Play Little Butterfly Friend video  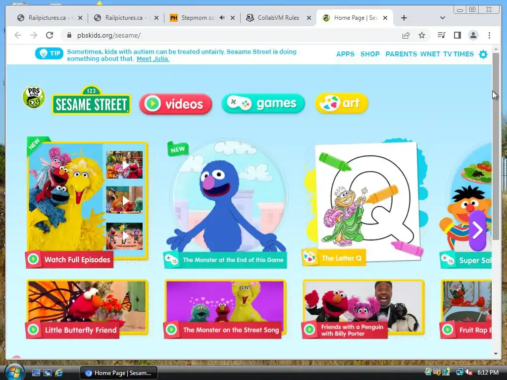click(x=87, y=309)
